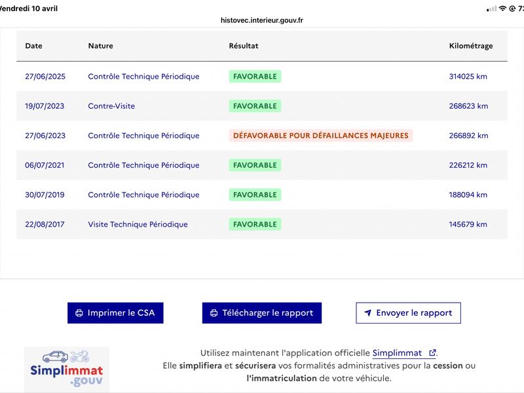Click the DÉFAVORABLE POUR DÉFAILLANCES MAJEURES badge
This screenshot has height=393, width=524.
coord(321,136)
